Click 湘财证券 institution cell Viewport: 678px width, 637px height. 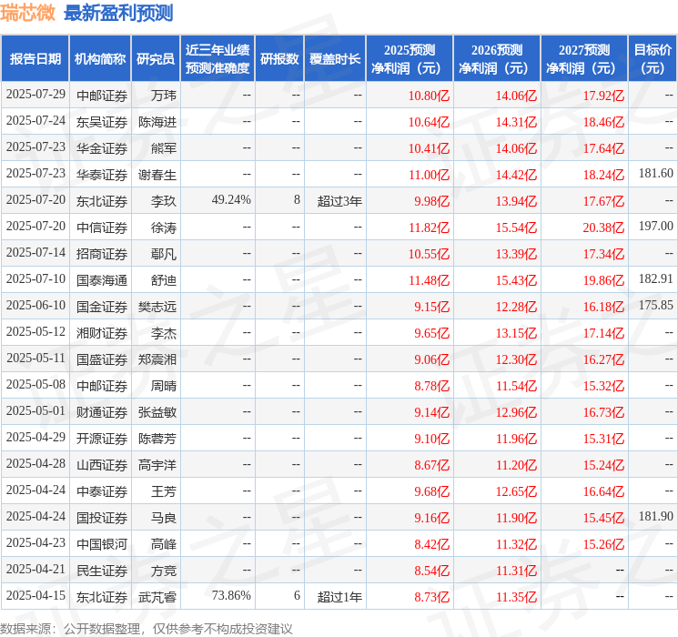point(102,333)
